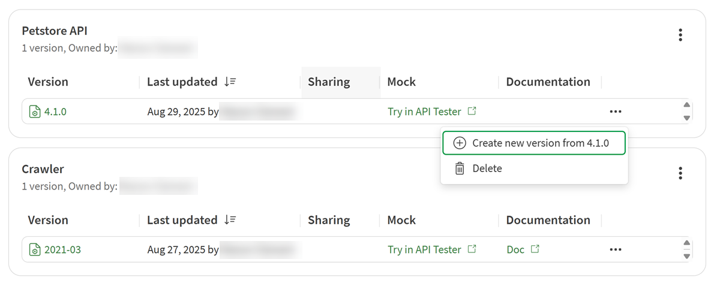Choose Delete from the context menu
Image resolution: width=720 pixels, height=295 pixels.
[487, 168]
